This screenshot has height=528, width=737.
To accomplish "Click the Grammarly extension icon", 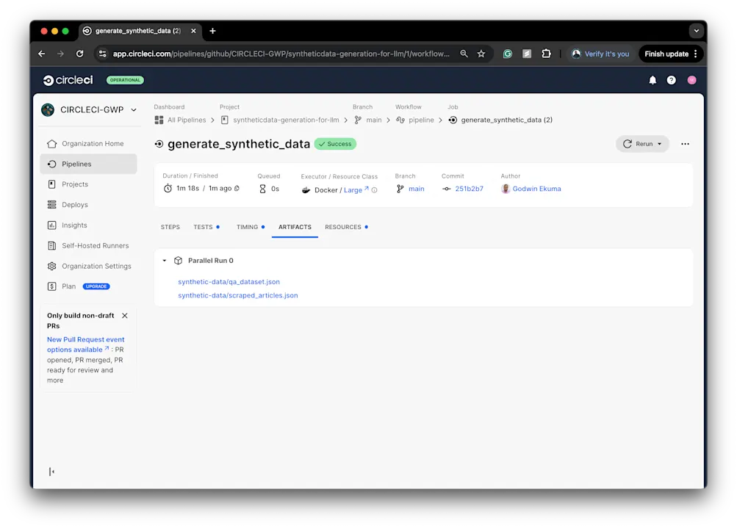I will point(507,54).
